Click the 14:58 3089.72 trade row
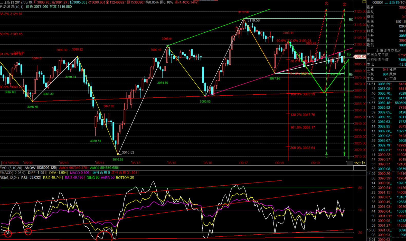Image resolution: width=406 pixels, height=241 pixels. [x=386, y=117]
